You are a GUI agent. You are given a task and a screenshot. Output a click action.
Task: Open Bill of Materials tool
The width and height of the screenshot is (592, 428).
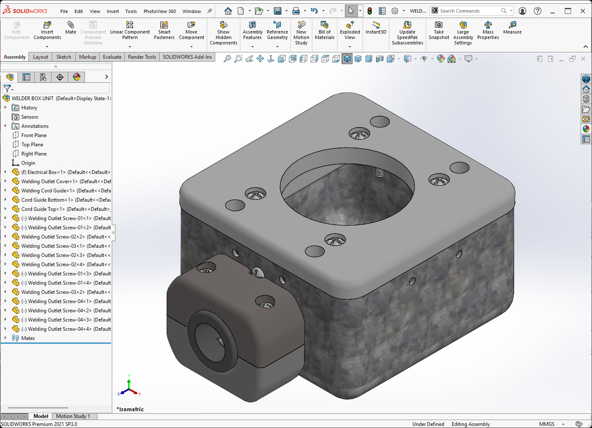pyautogui.click(x=324, y=31)
